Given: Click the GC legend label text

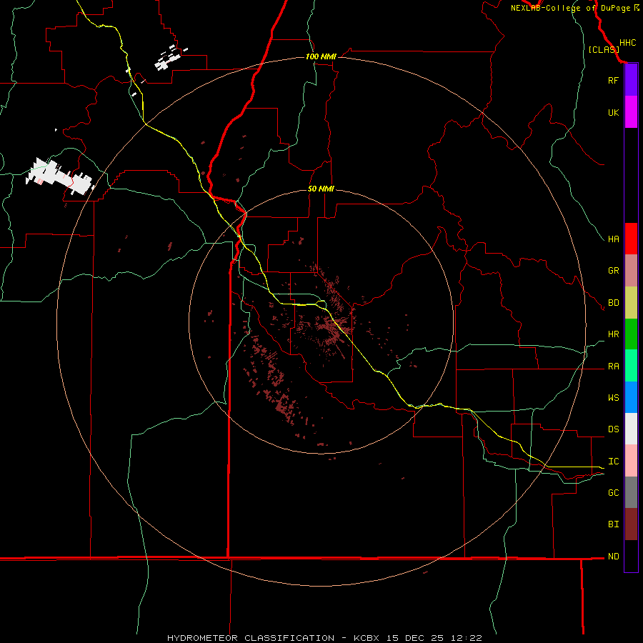Looking at the screenshot, I should [614, 492].
